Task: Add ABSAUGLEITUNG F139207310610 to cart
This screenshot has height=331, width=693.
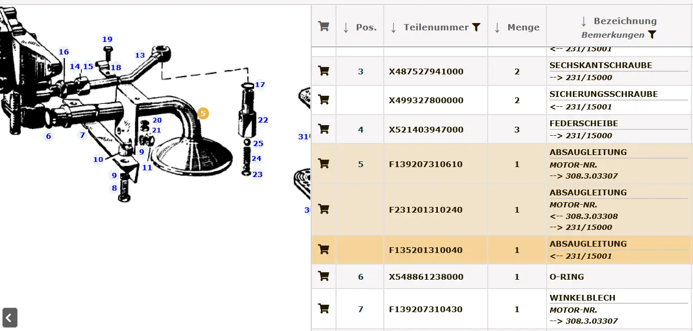Action: tap(324, 163)
